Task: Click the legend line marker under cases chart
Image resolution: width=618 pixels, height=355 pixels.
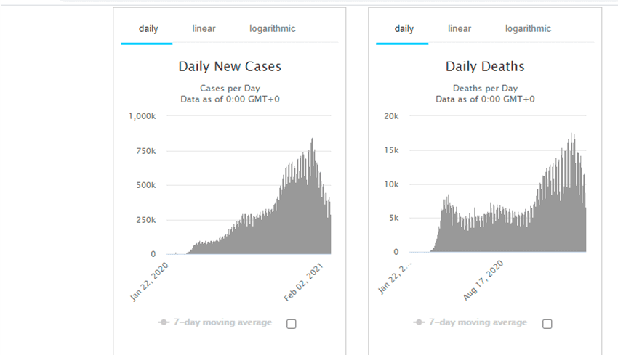Action: [163, 322]
